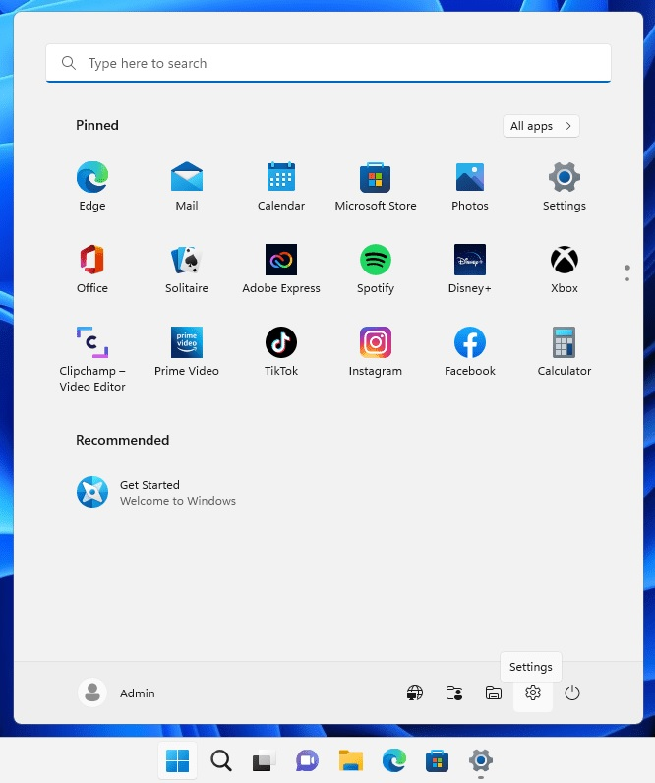Open the Admin user account menu
Image resolution: width=655 pixels, height=783 pixels.
117,693
